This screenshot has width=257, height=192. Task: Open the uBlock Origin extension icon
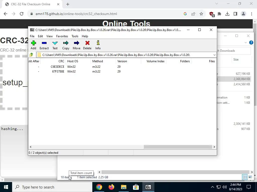pos(212,14)
